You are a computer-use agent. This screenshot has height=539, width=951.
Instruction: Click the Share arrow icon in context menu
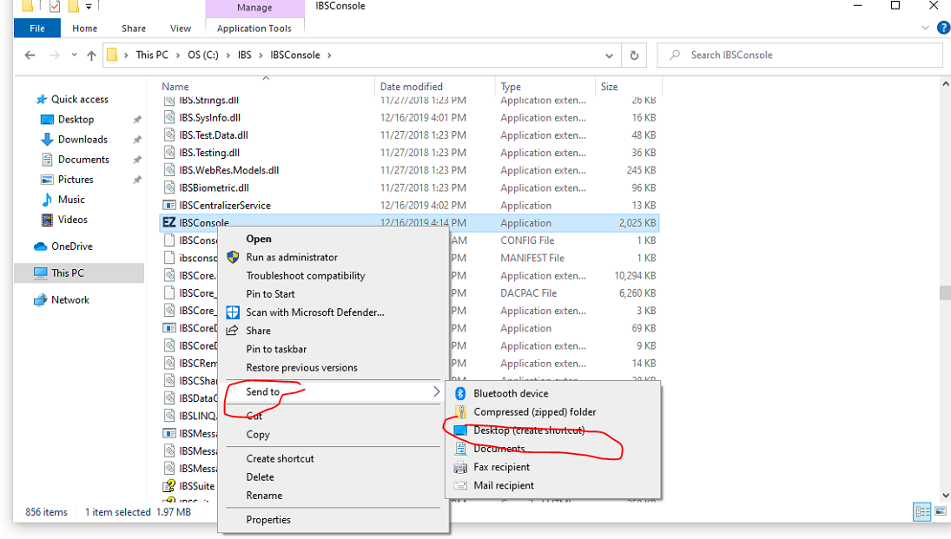232,331
